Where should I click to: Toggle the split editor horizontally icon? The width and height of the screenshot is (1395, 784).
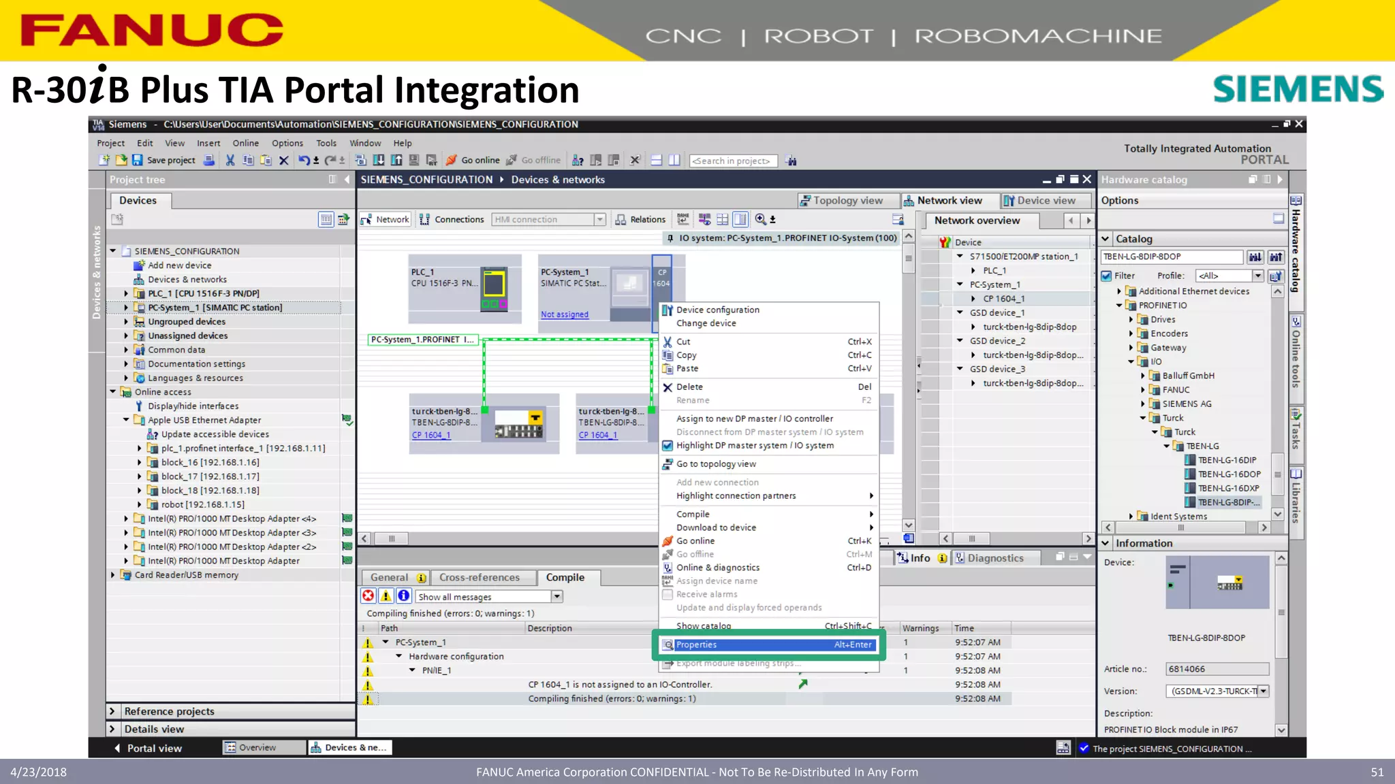coord(657,160)
